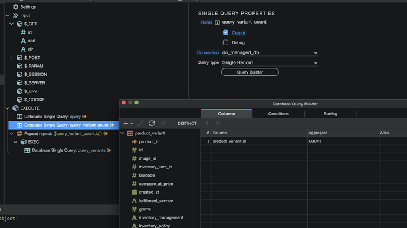Collapse the EXEC node
Screen dimensions: 407x228
click(15, 142)
